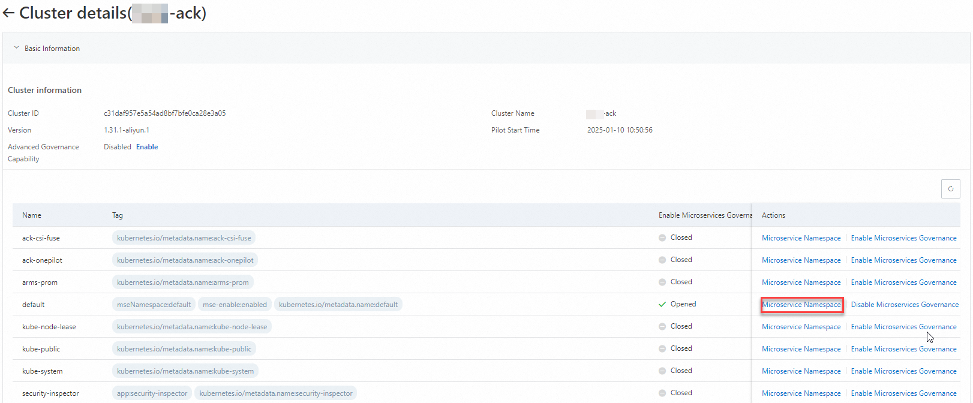Click the app:security-inspector tag
The height and width of the screenshot is (403, 973).
[152, 393]
